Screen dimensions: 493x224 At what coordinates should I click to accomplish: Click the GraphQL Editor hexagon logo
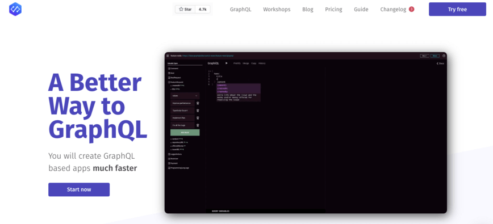[15, 9]
